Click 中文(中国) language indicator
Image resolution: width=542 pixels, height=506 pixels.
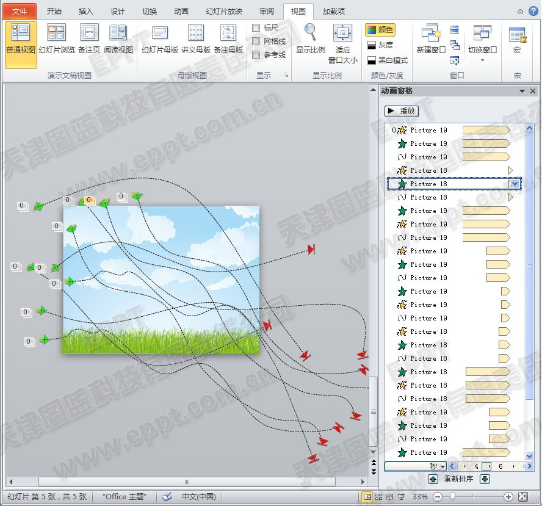[199, 497]
